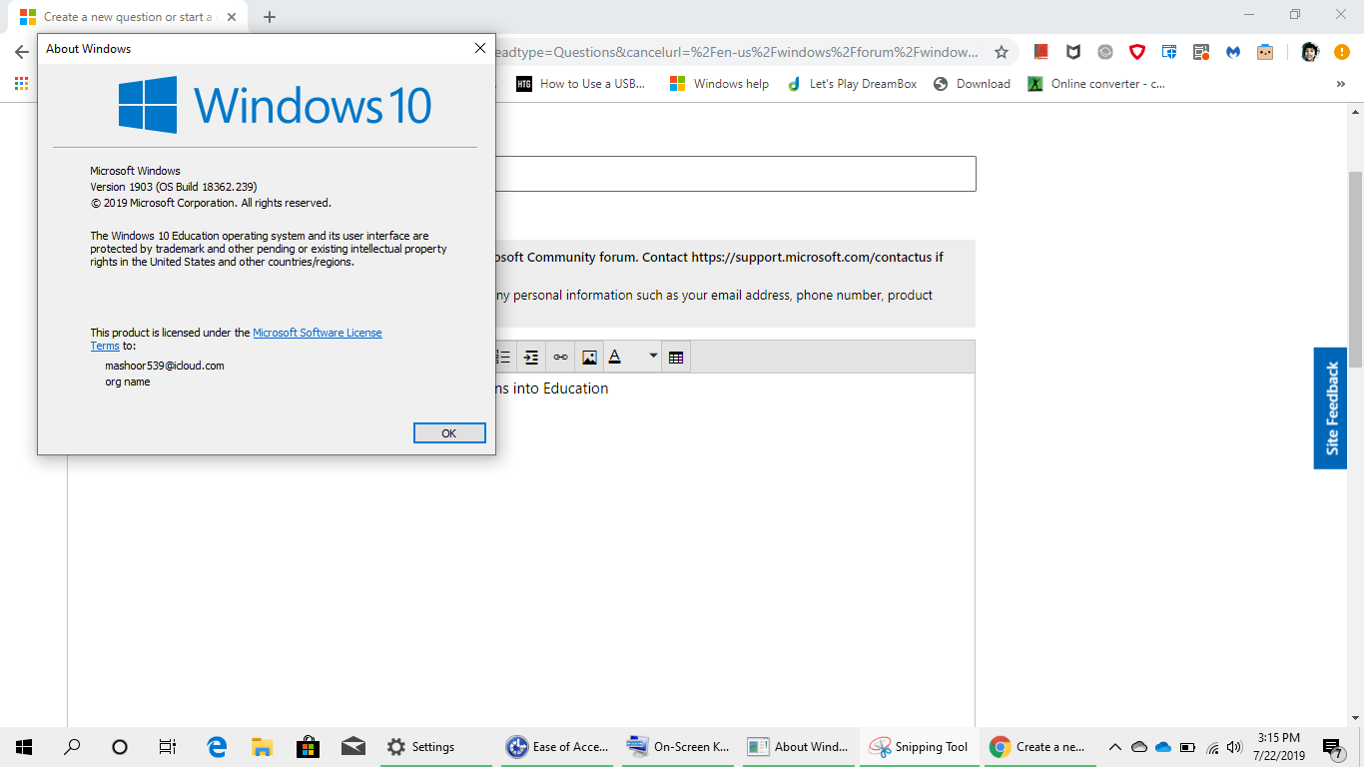Viewport: 1364px width, 767px height.
Task: Show more bookmarks with the chevron
Action: [1341, 84]
